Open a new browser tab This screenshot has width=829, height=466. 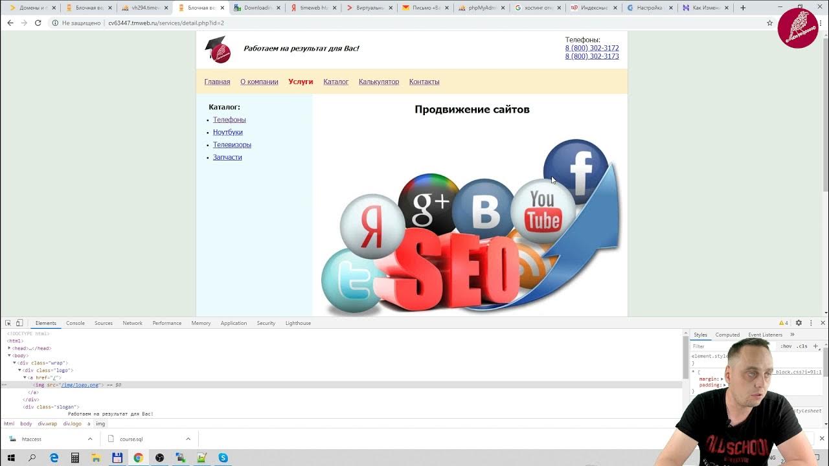click(742, 8)
